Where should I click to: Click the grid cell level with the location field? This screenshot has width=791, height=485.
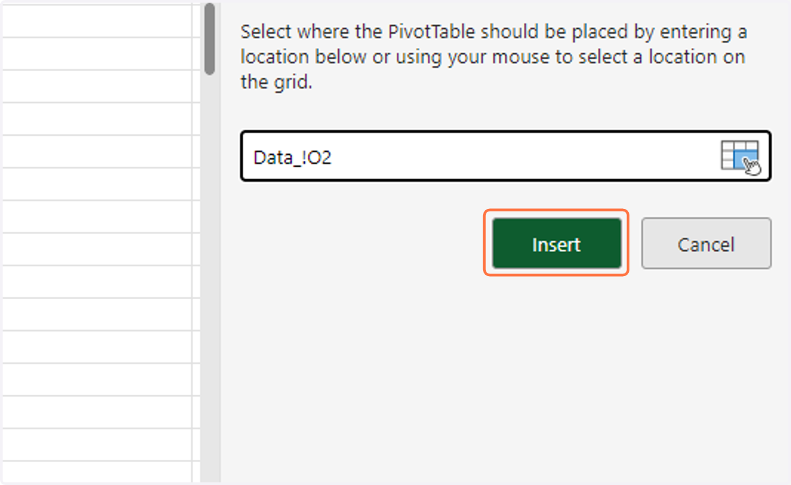[x=97, y=152]
